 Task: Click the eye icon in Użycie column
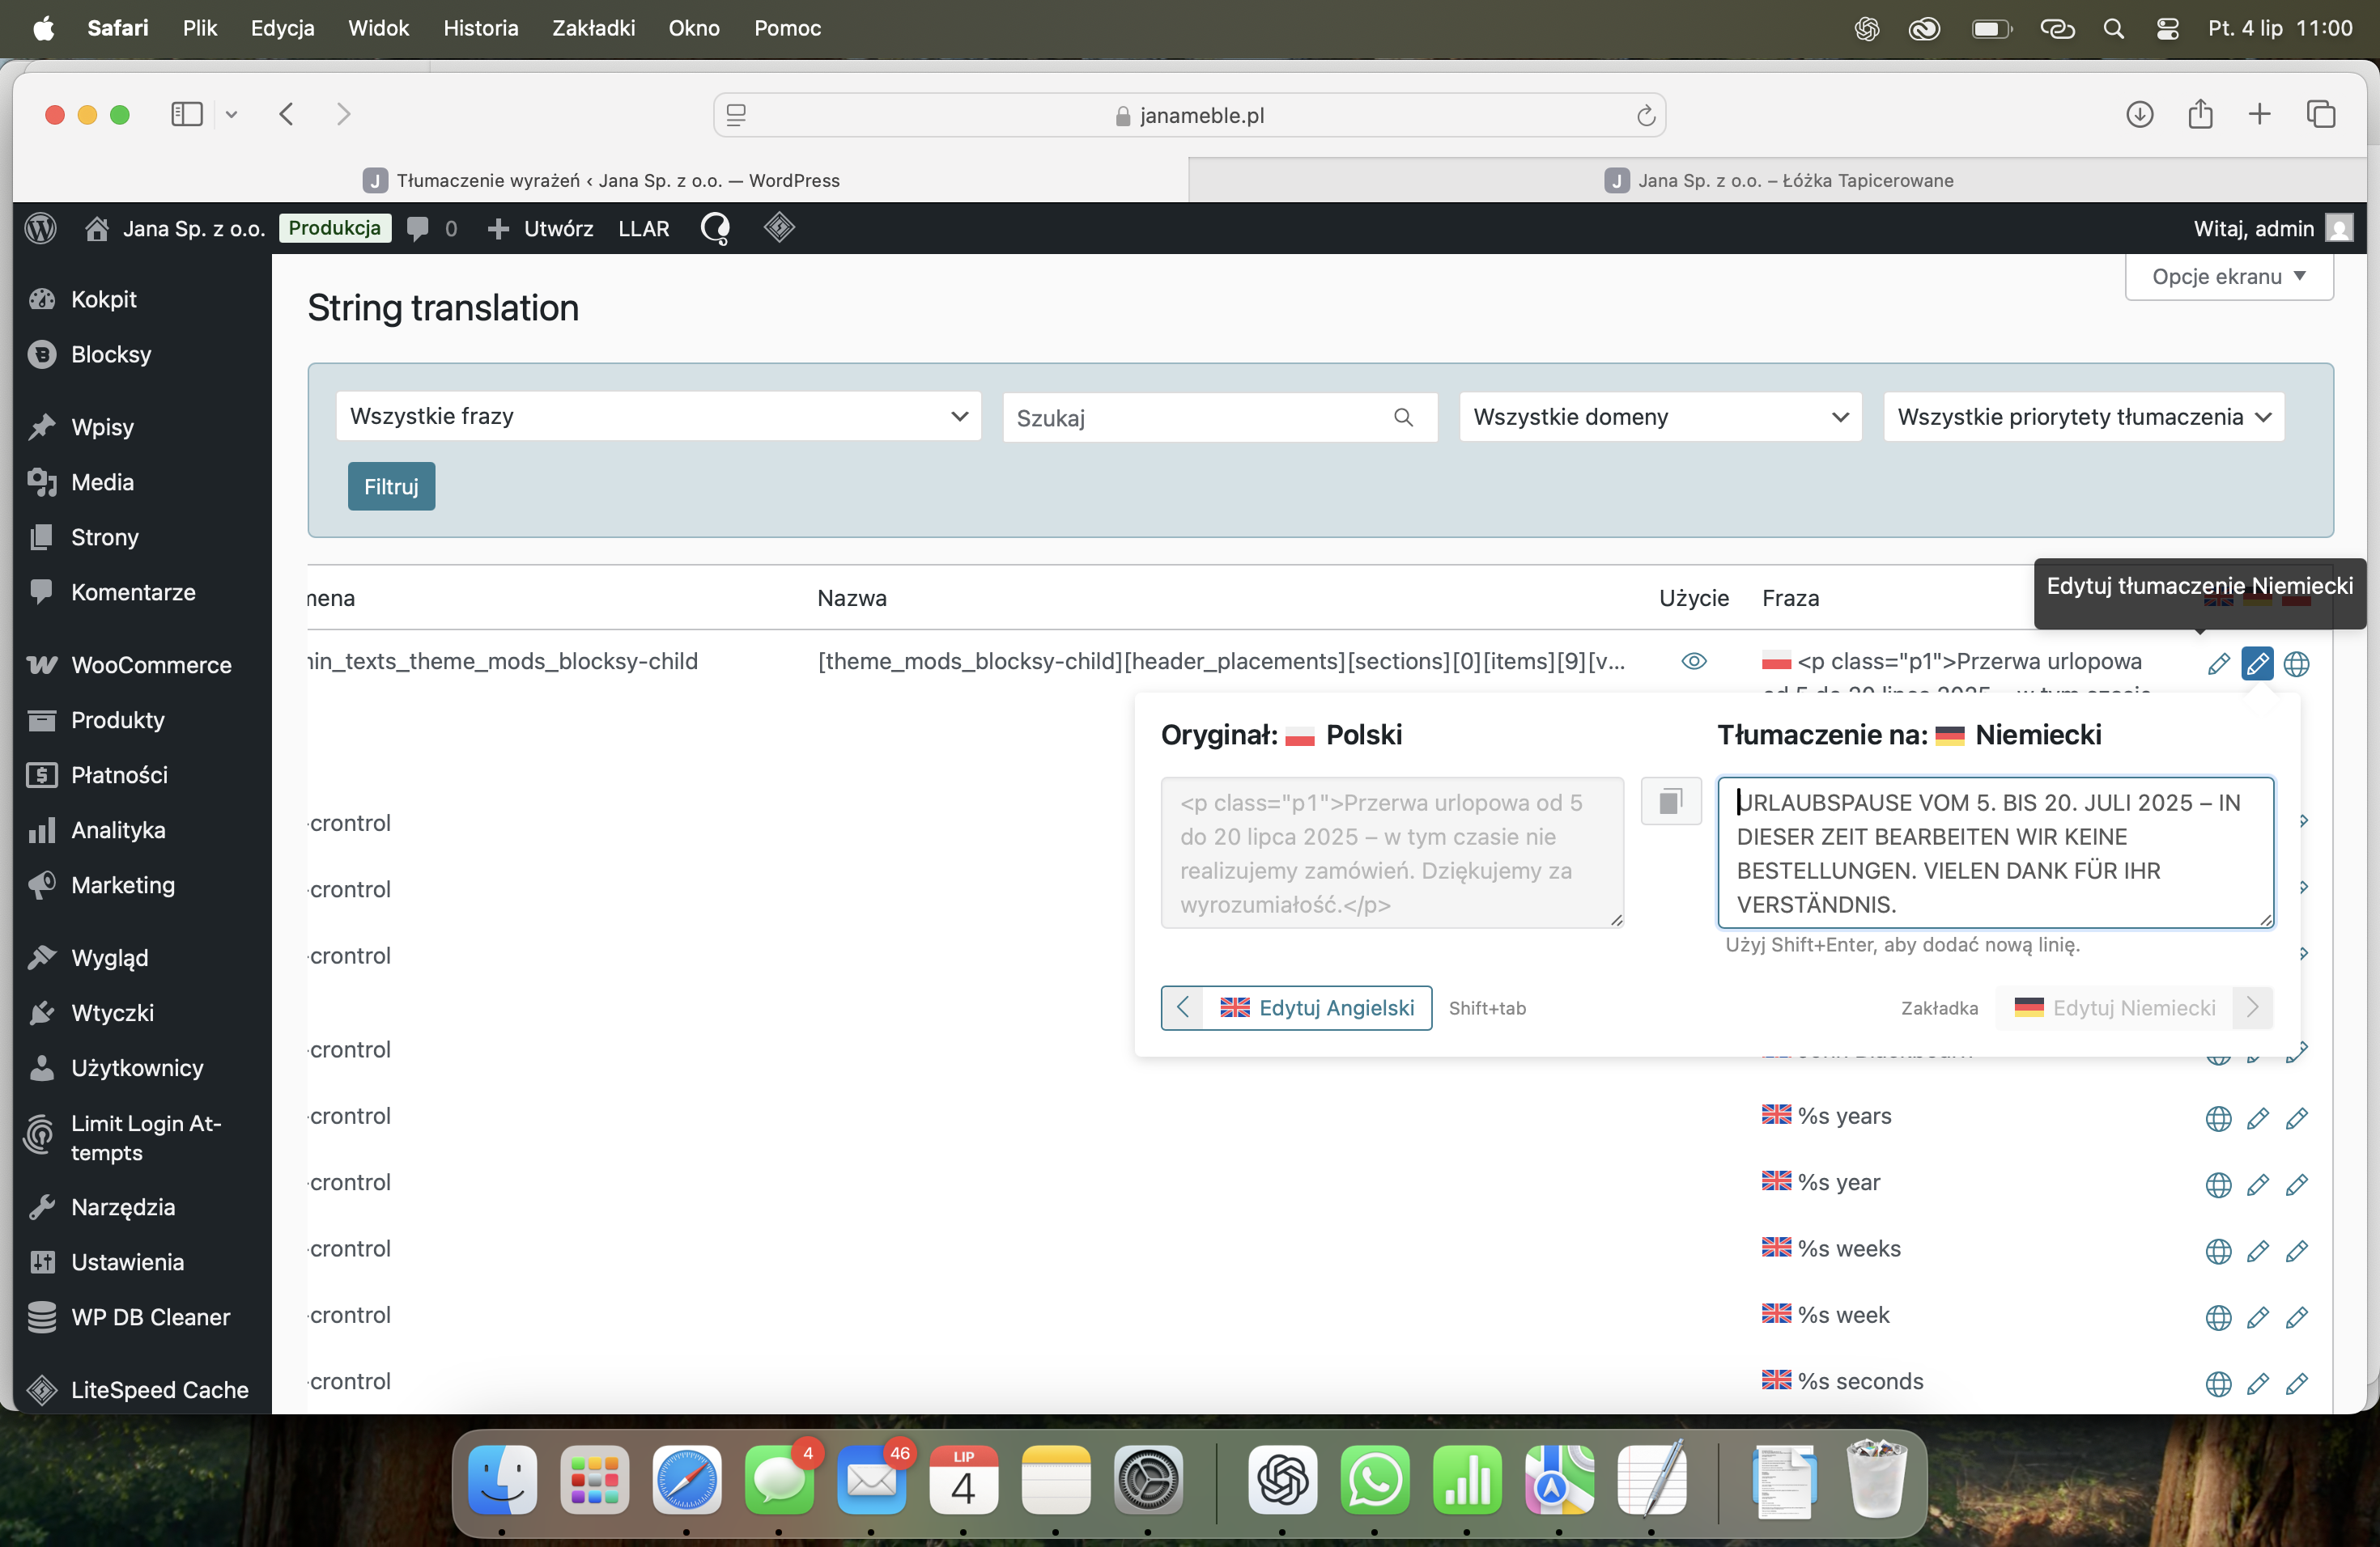(1693, 662)
